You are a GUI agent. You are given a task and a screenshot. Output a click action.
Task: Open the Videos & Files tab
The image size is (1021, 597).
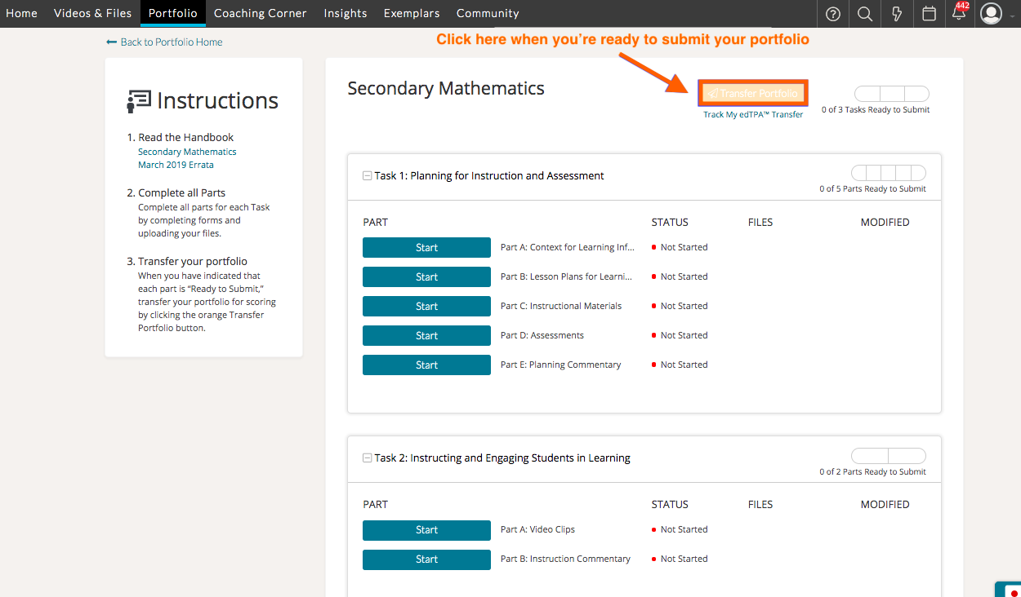92,14
